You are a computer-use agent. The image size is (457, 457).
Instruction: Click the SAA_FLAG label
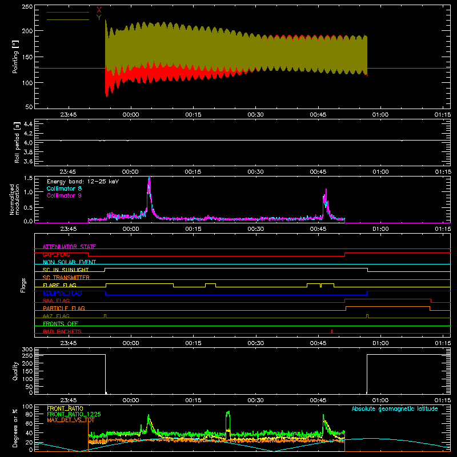pyautogui.click(x=56, y=300)
